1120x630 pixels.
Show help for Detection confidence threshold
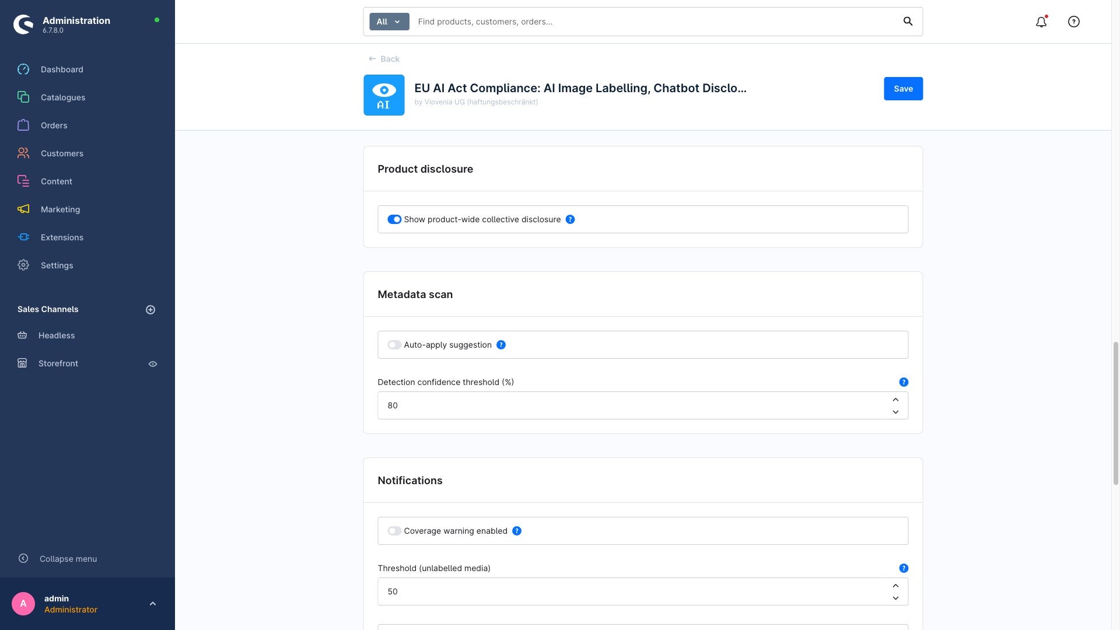click(904, 382)
